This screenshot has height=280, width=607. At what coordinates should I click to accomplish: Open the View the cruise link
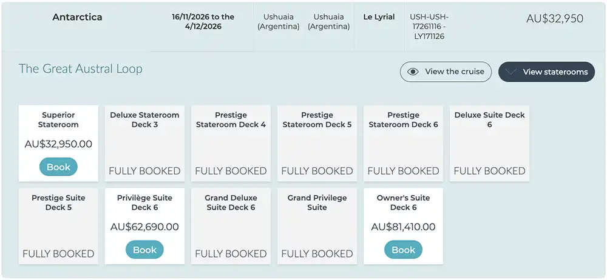coord(446,72)
